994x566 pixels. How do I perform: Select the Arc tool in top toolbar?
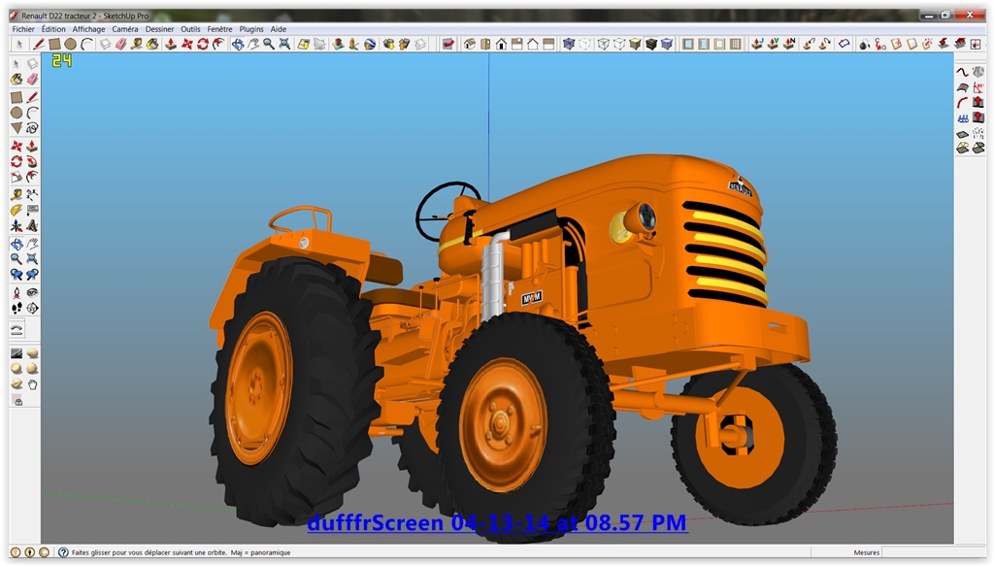(x=86, y=44)
